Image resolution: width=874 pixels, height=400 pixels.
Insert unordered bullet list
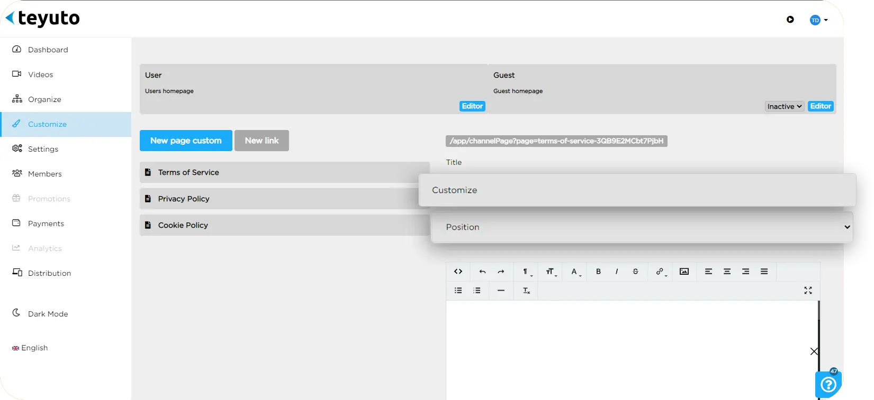pyautogui.click(x=458, y=291)
